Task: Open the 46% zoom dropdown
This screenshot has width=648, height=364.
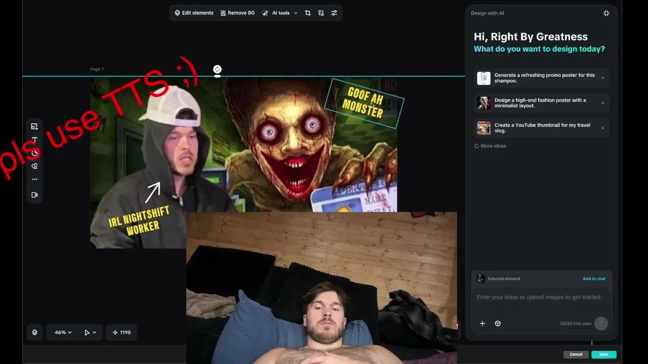Action: click(x=63, y=332)
